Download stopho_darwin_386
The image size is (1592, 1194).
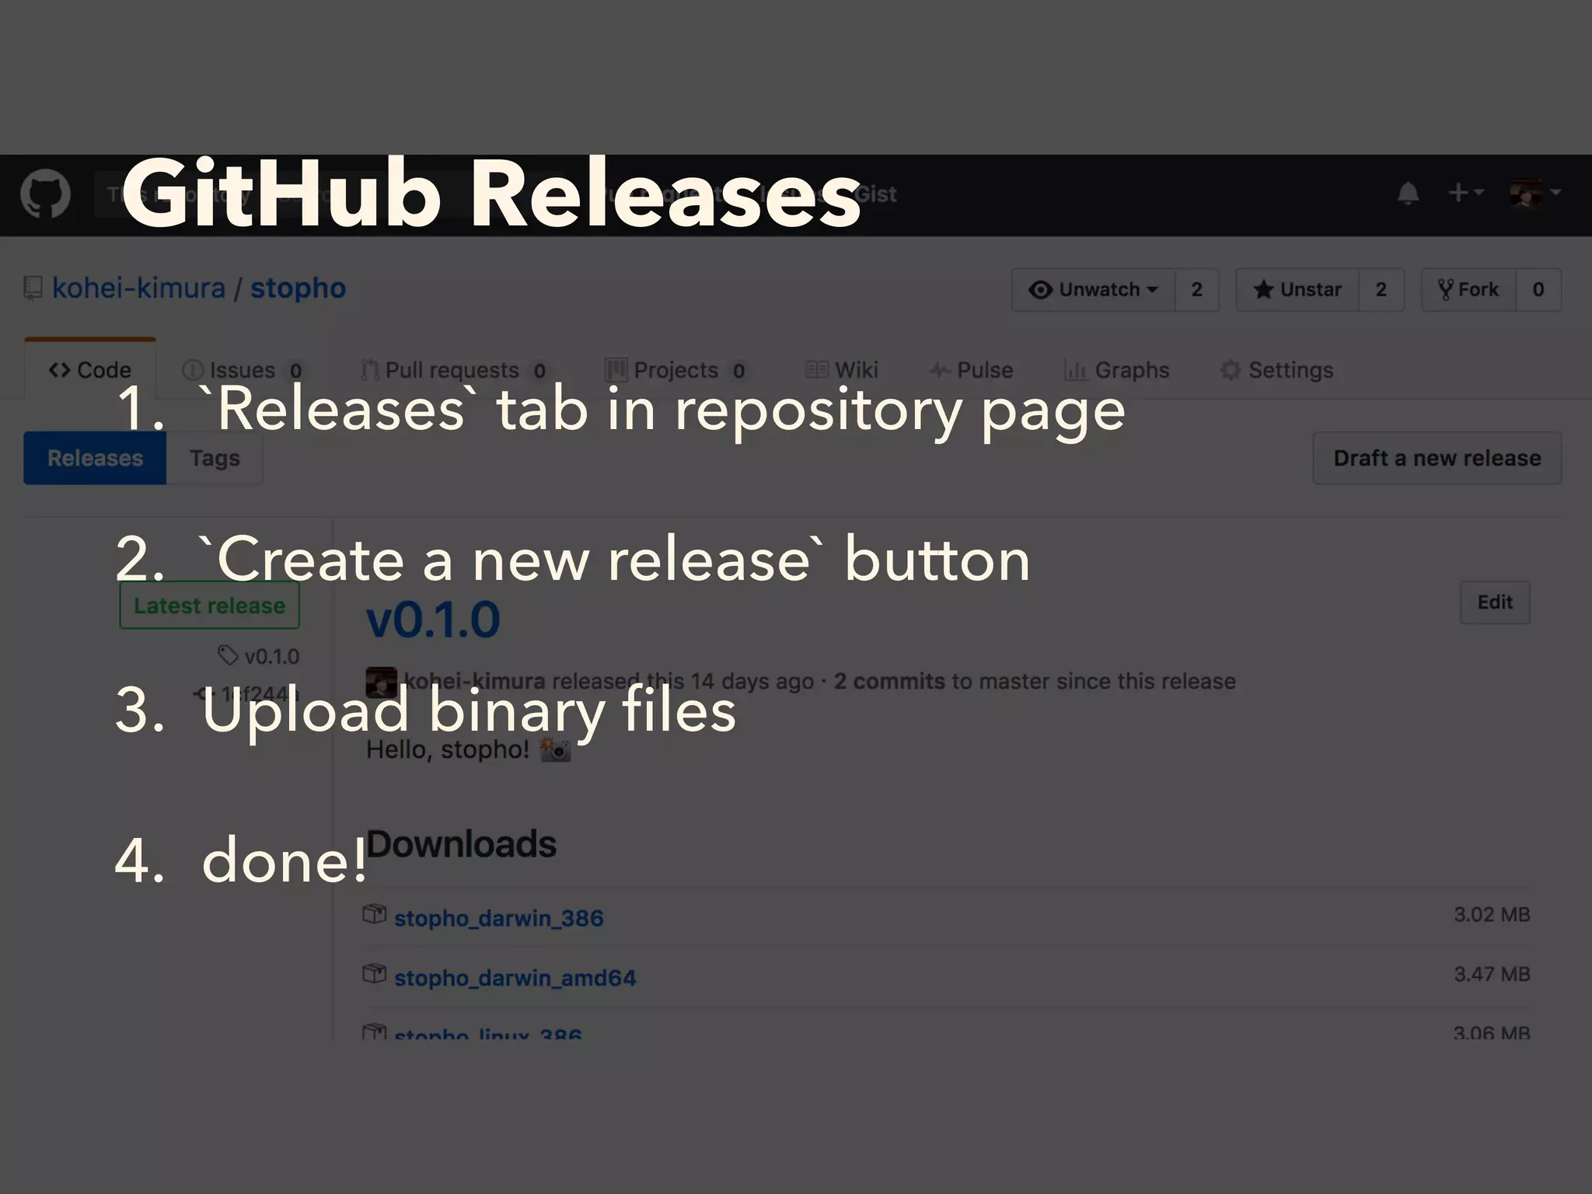tap(498, 918)
